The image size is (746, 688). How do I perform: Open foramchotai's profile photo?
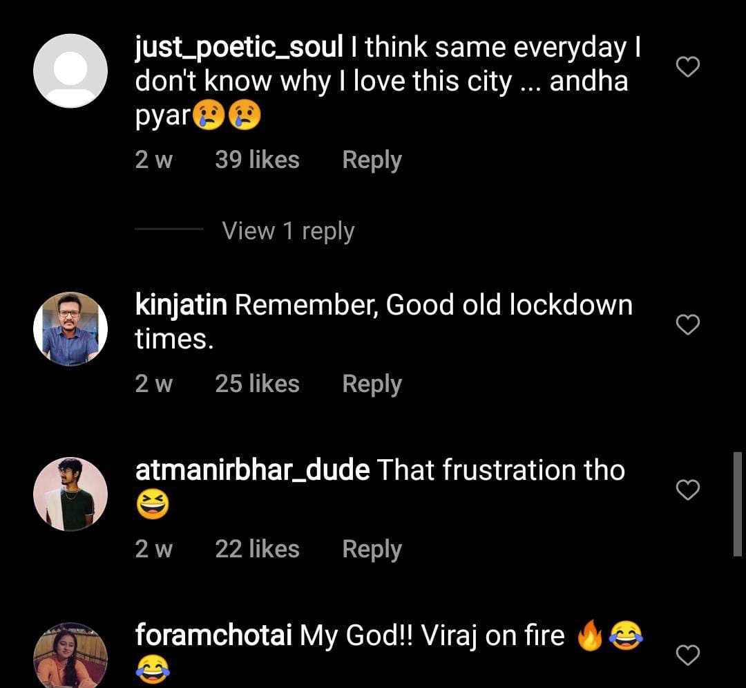click(70, 657)
